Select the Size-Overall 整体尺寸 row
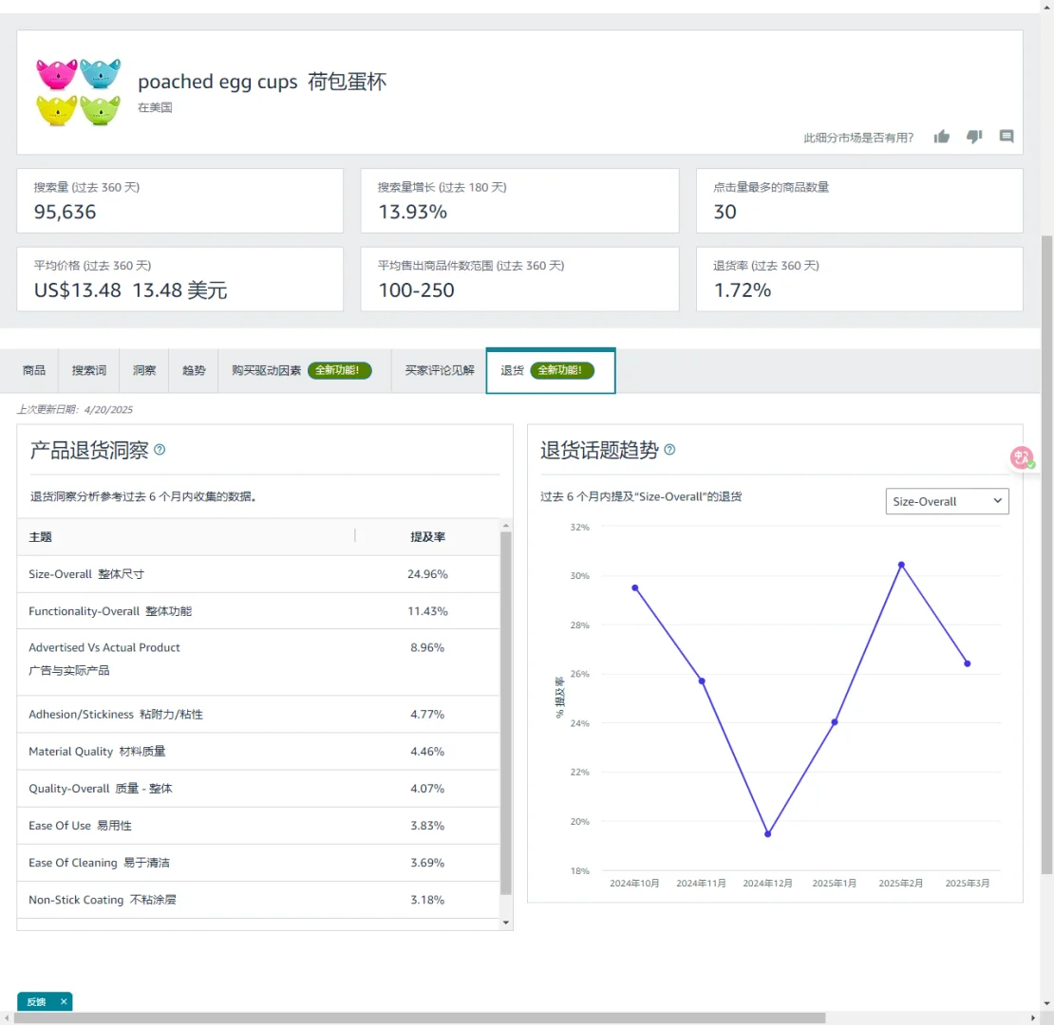This screenshot has height=1025, width=1054. pyautogui.click(x=258, y=574)
